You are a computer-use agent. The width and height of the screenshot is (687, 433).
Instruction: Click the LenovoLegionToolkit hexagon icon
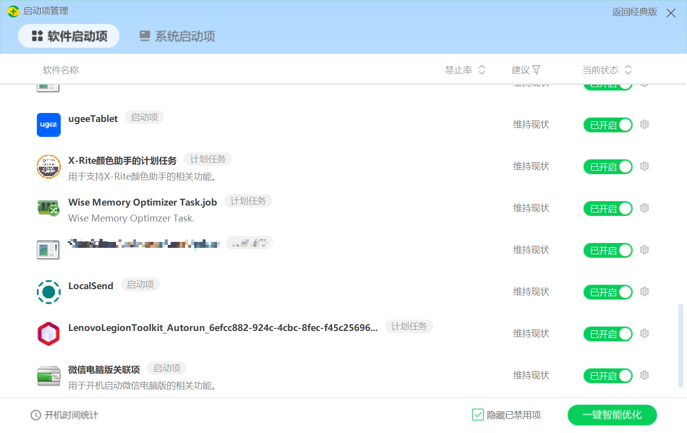coord(49,333)
